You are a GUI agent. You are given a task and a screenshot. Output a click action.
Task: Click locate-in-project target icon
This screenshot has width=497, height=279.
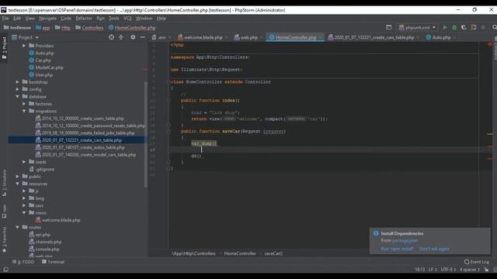(111, 37)
